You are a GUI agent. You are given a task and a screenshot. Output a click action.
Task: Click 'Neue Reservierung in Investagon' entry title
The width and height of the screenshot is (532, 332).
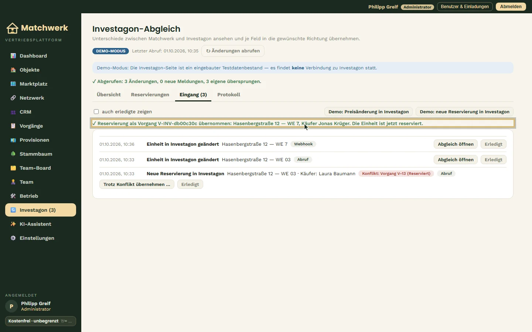pos(185,174)
